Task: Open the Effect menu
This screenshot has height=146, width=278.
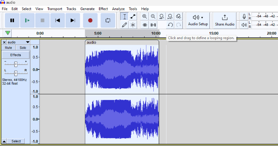Action: point(103,9)
